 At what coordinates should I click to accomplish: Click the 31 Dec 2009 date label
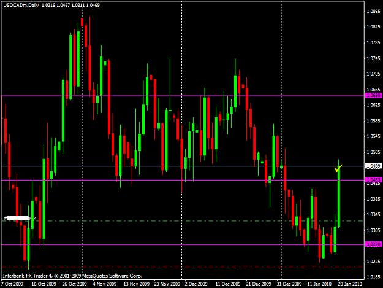[x=289, y=284]
